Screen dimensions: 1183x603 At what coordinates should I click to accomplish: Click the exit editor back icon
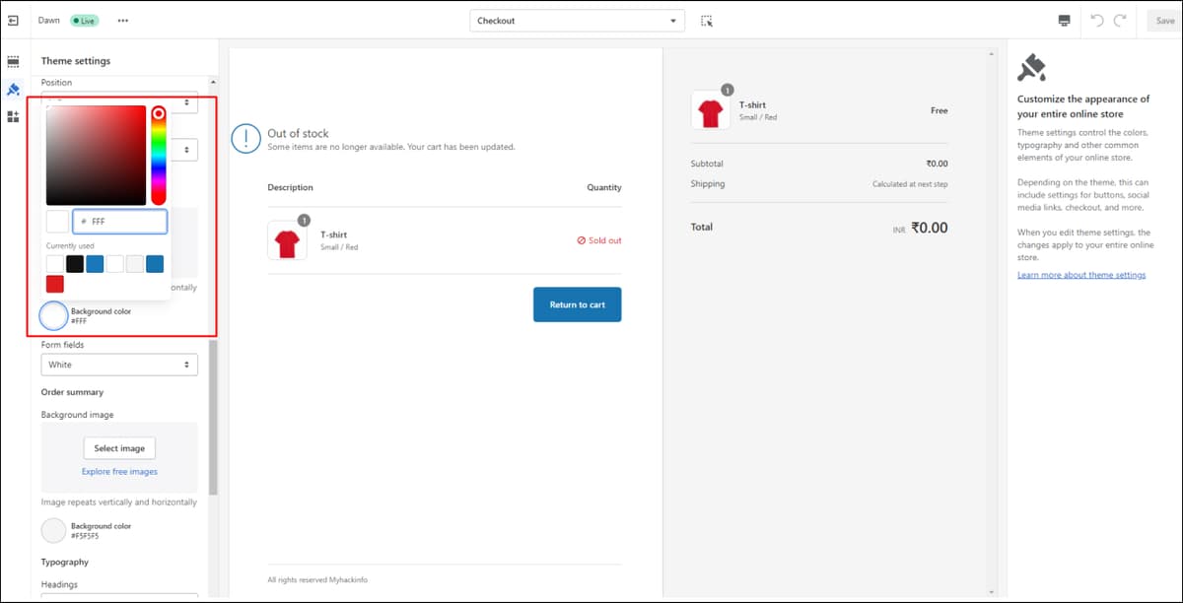coord(13,20)
